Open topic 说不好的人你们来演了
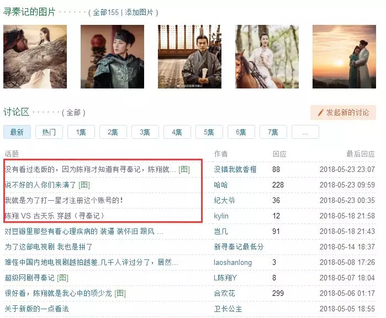 click(40, 185)
